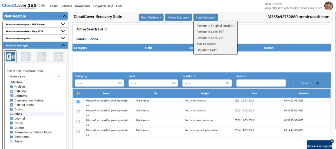
Task: Select the Mailbox tree root
Action: tap(17, 82)
